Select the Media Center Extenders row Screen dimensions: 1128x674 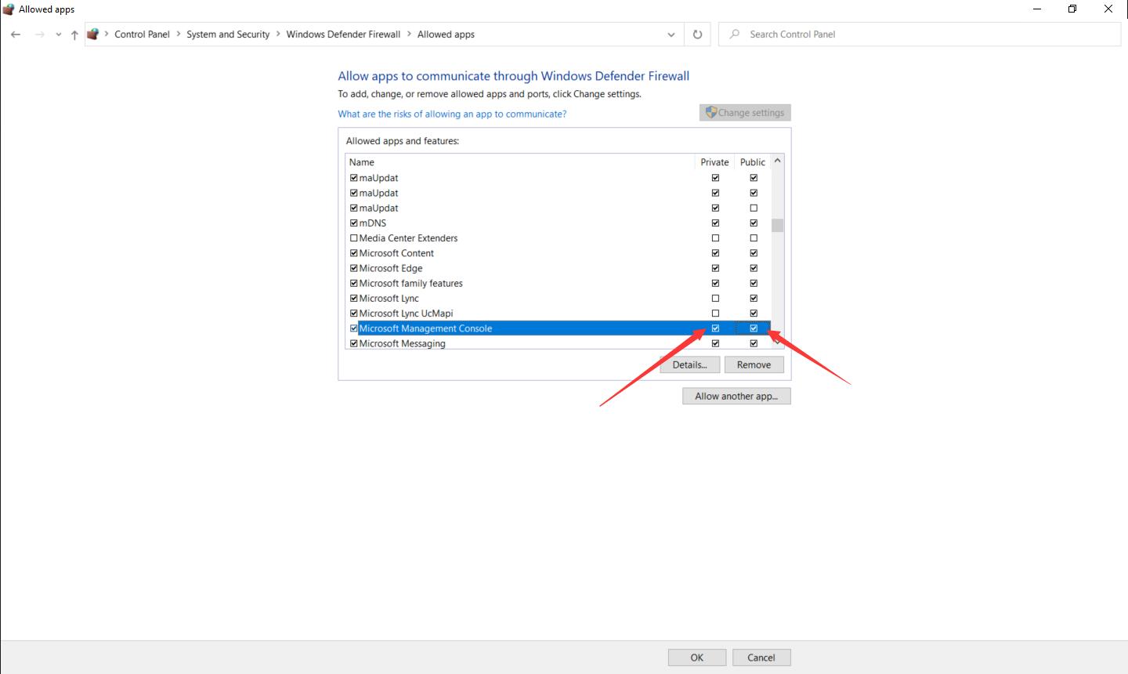click(408, 237)
